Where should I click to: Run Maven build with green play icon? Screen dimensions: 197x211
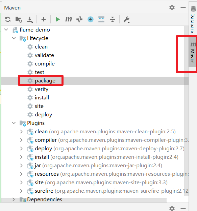coord(57,19)
